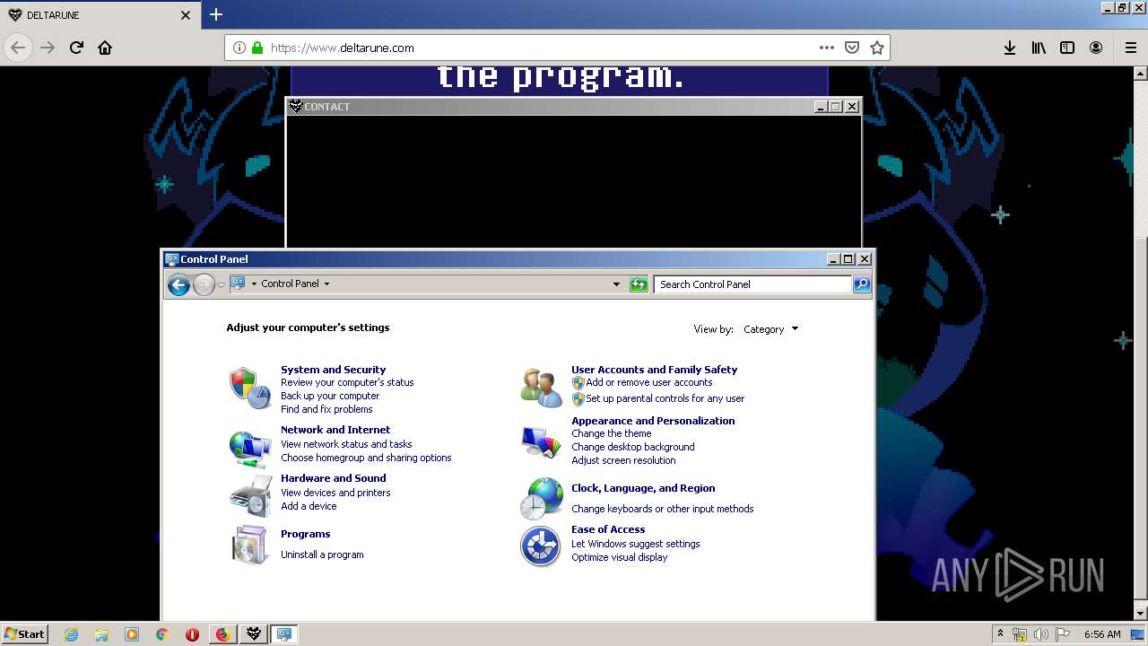1148x646 pixels.
Task: Open volume control in system tray
Action: (x=1041, y=634)
